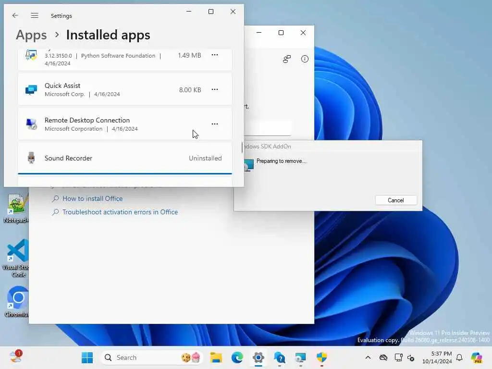Open more options for Quick Assist
492x369 pixels.
pos(215,89)
